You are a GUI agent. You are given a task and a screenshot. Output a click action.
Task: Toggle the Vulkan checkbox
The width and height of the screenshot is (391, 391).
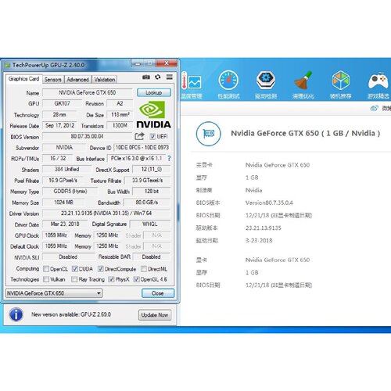click(46, 279)
